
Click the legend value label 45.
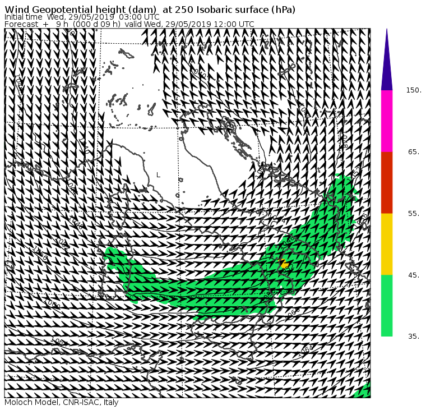[x=415, y=275]
